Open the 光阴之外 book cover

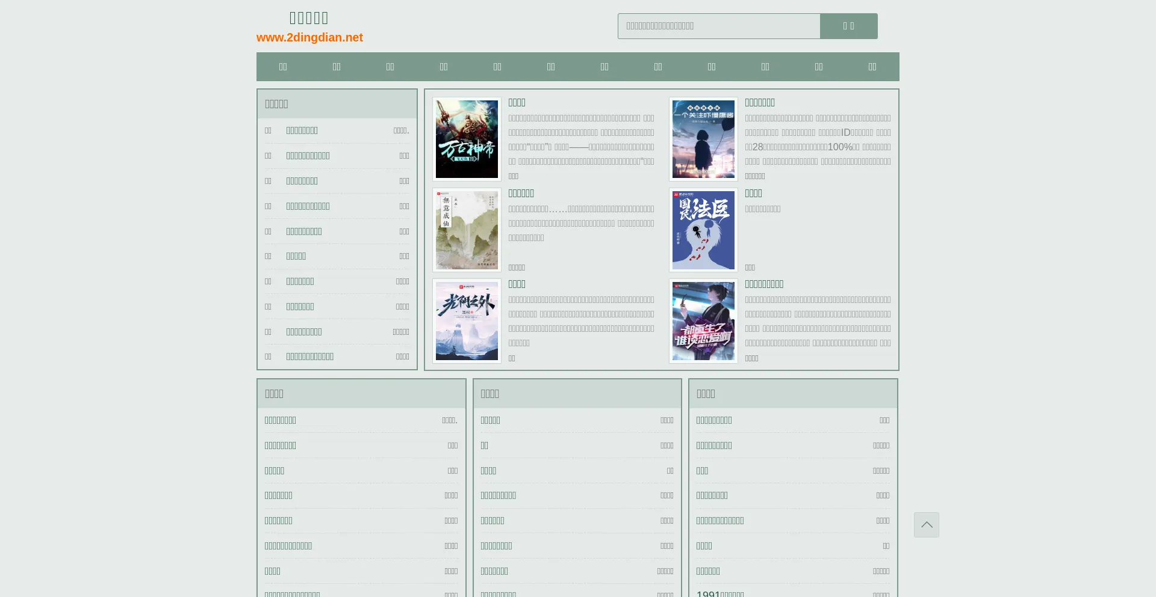click(467, 321)
